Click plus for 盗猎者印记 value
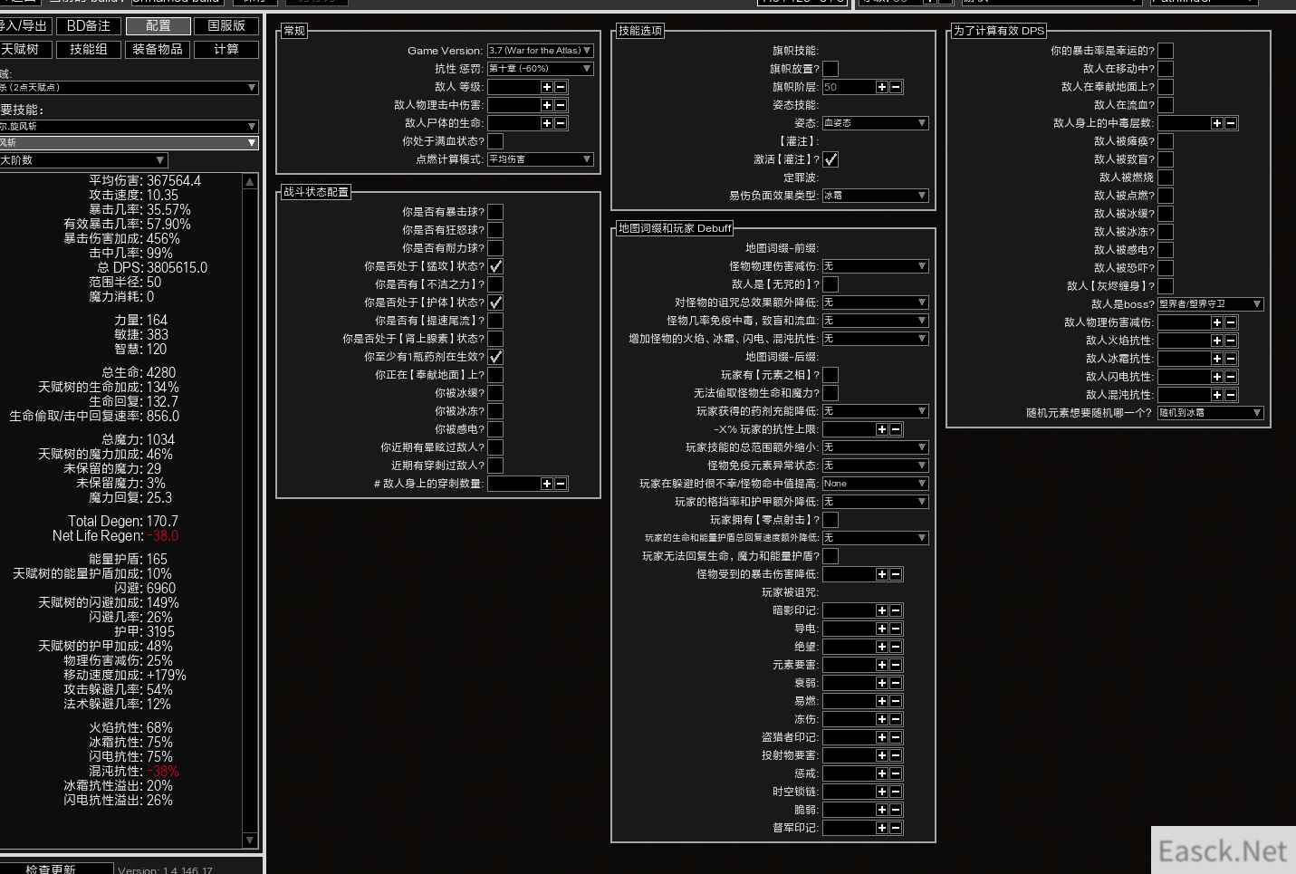 coord(882,737)
